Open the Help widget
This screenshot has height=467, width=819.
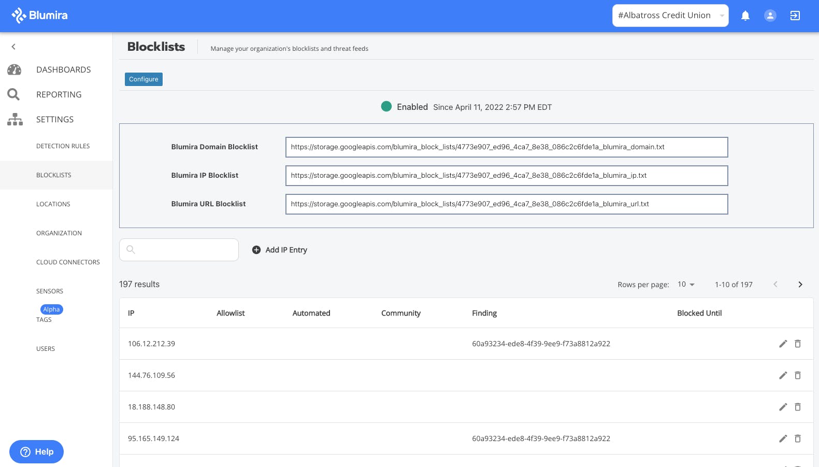pos(36,452)
